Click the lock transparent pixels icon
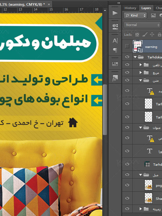This screenshot has width=162, height=216. coord(137,34)
